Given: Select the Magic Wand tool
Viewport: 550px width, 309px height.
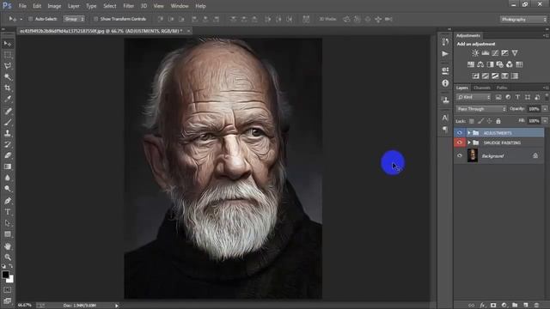Looking at the screenshot, I should [8, 76].
